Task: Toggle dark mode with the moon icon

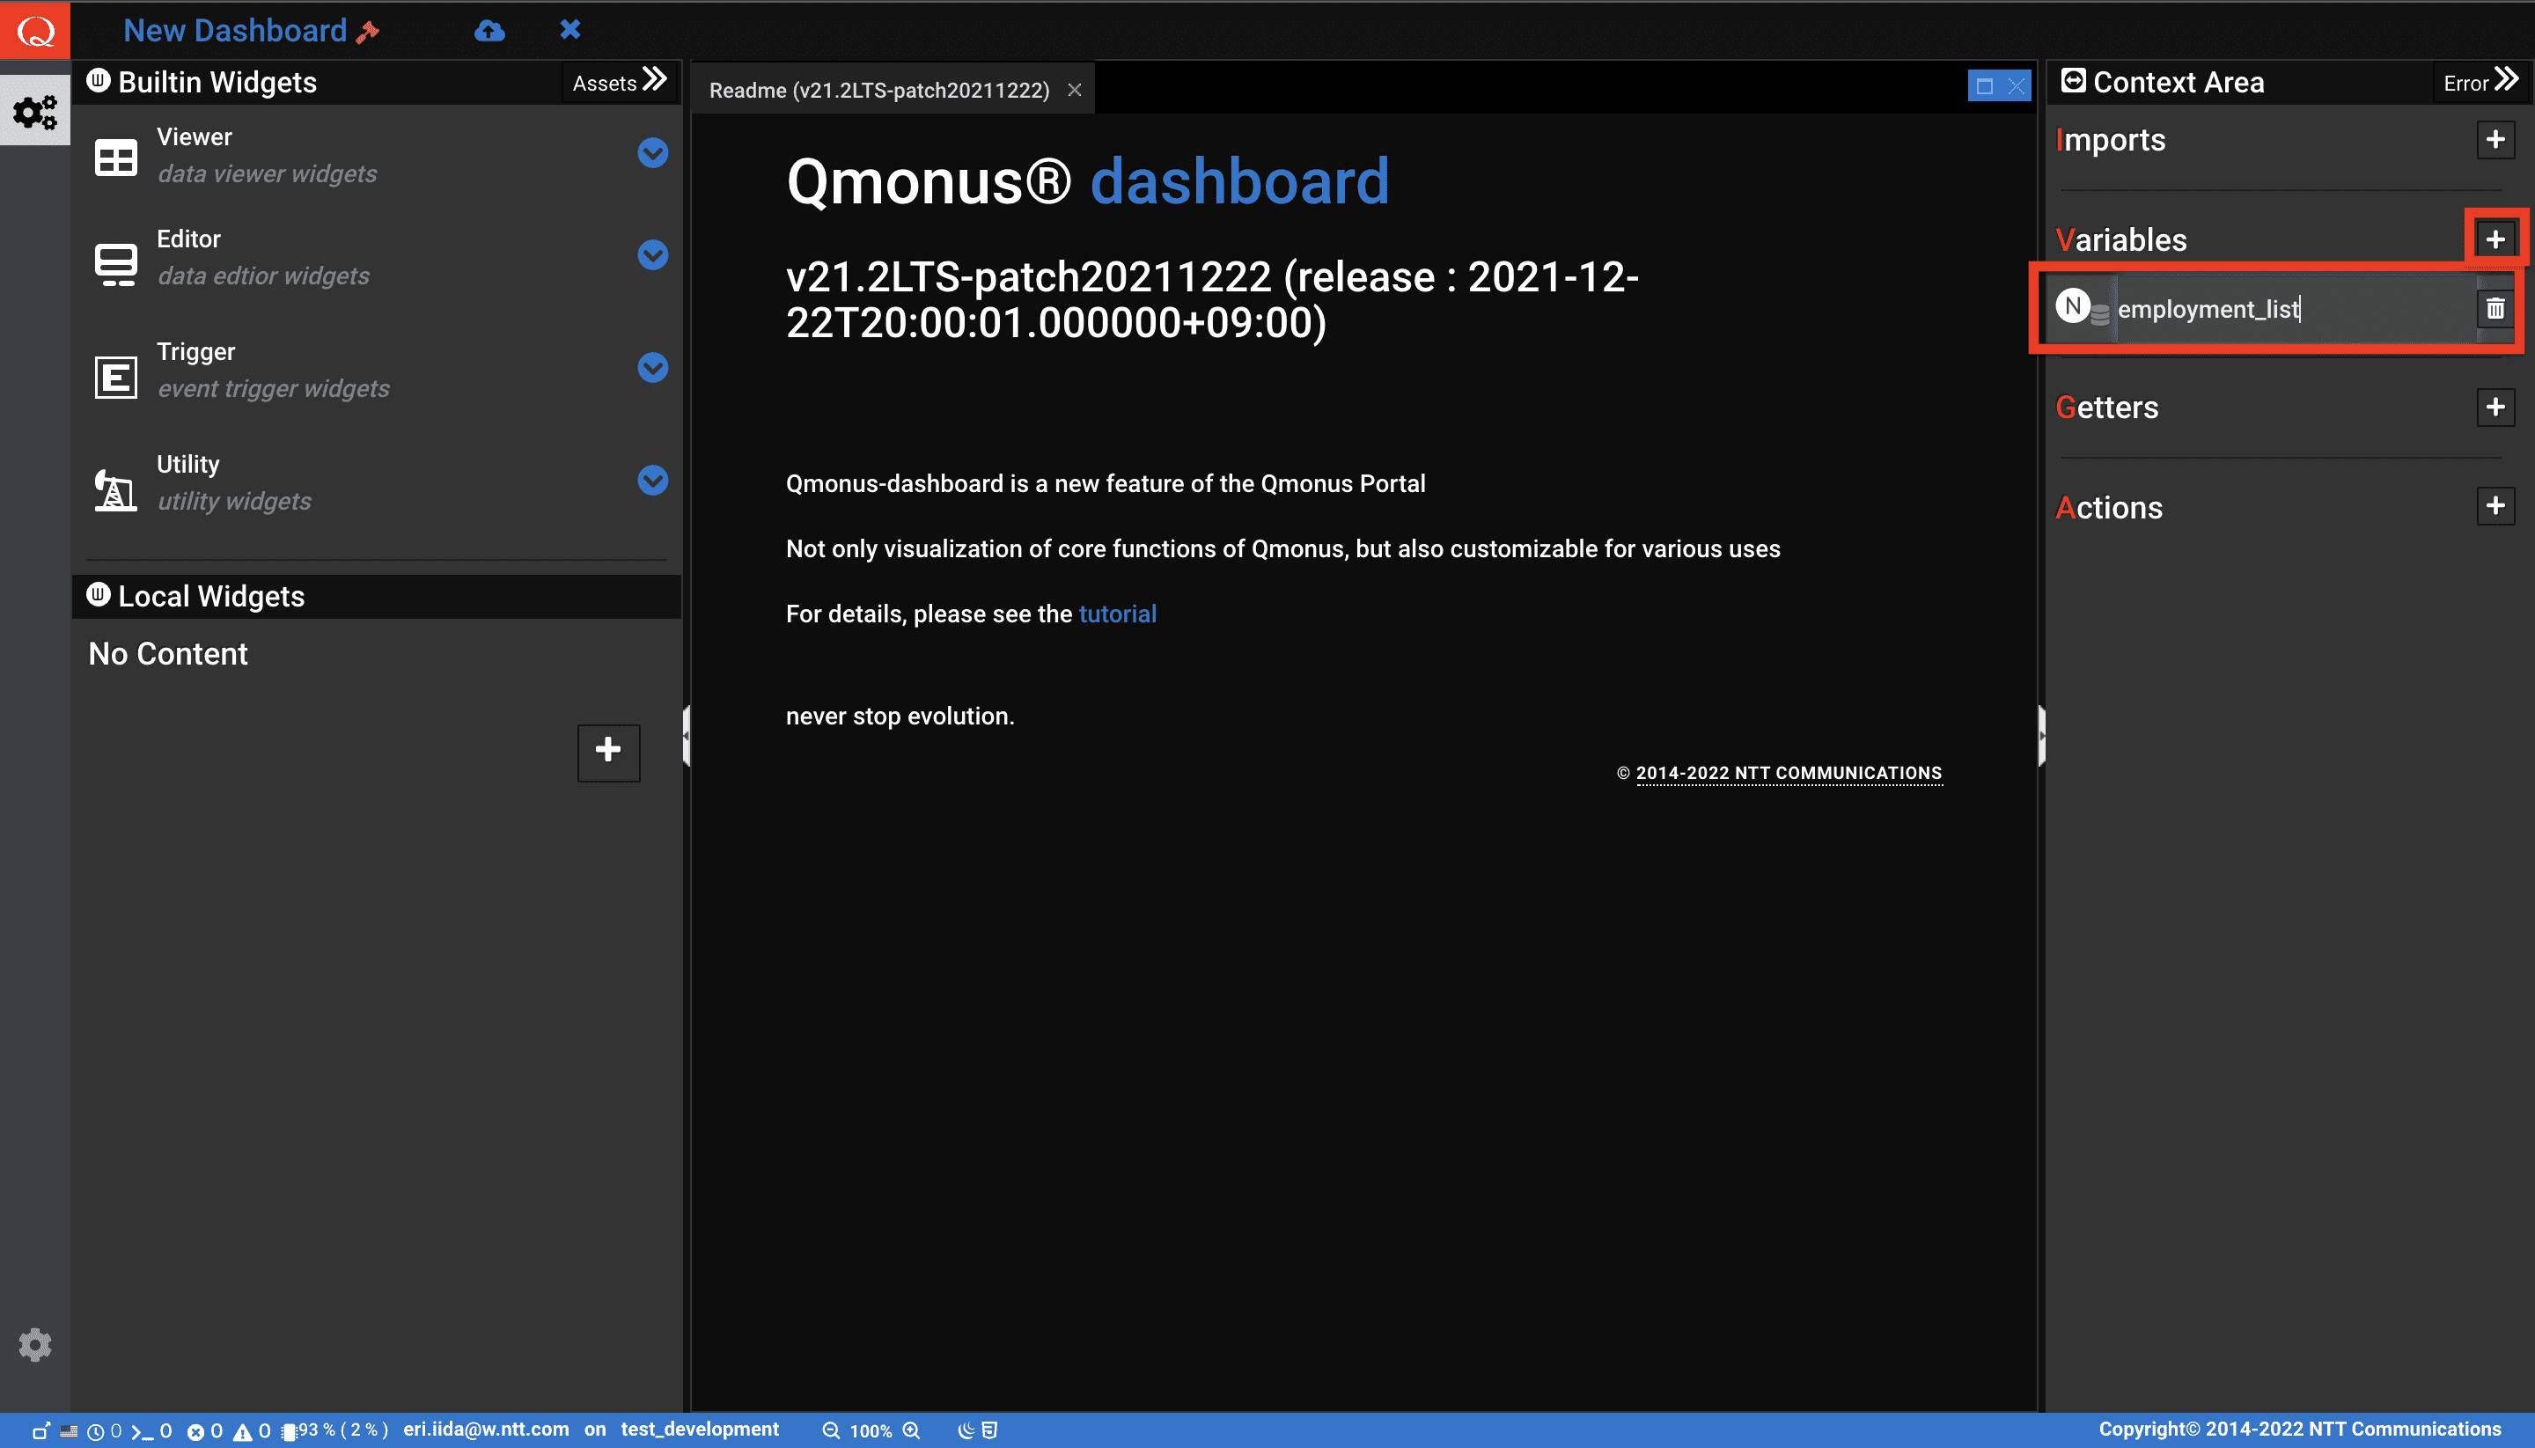Action: (966, 1430)
